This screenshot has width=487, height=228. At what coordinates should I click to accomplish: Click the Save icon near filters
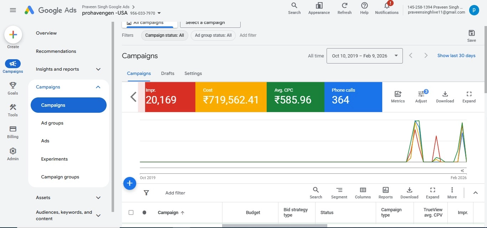471,33
